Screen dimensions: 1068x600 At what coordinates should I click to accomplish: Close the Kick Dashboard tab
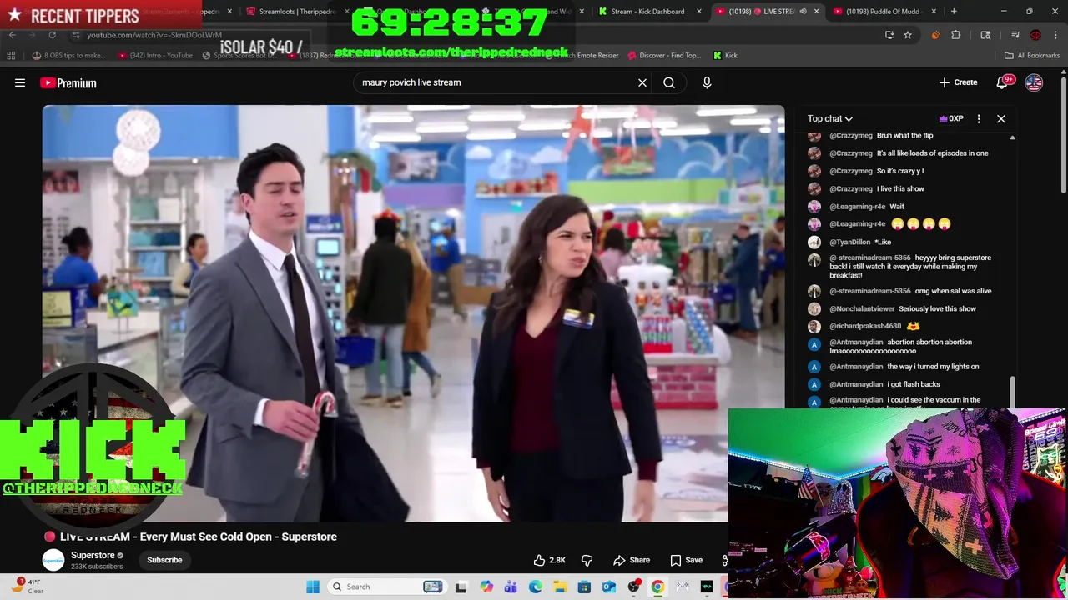[x=698, y=12]
